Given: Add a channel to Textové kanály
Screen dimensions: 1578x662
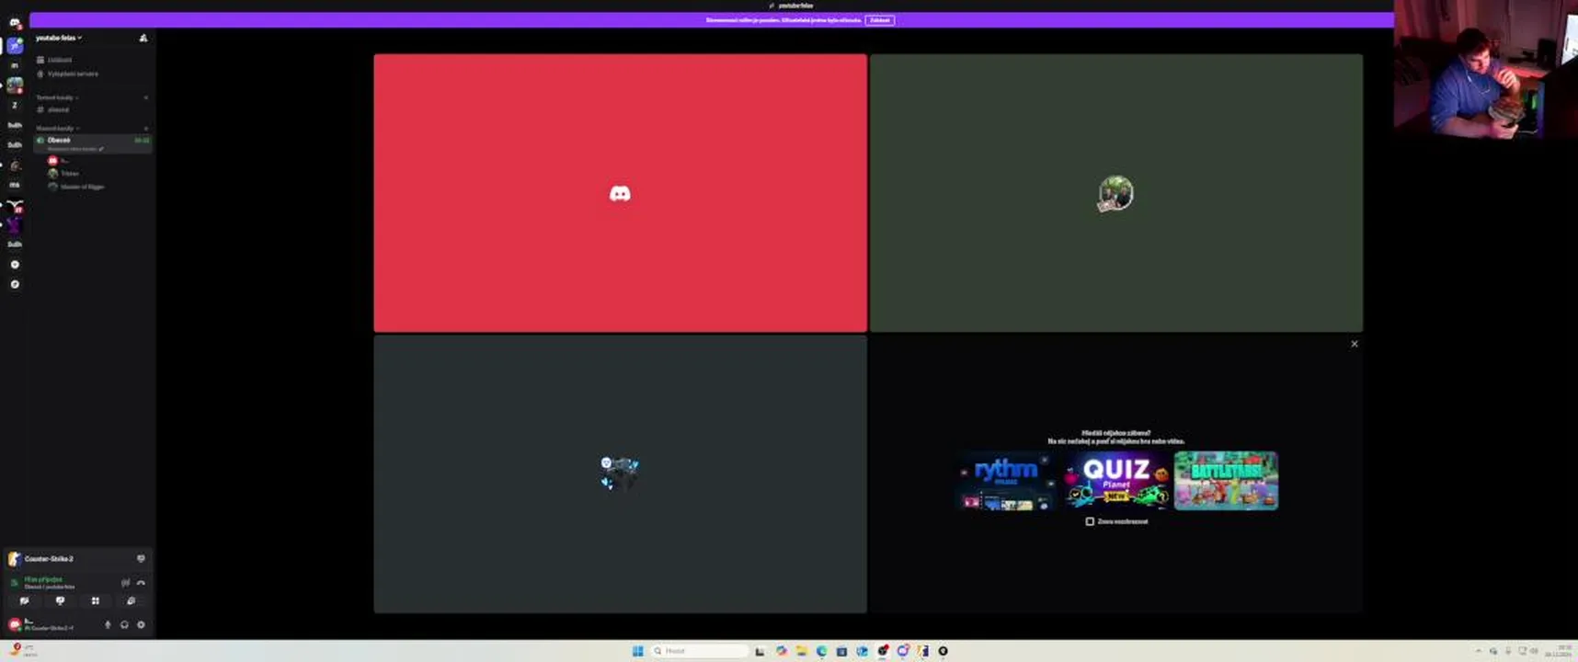Looking at the screenshot, I should click(x=145, y=97).
